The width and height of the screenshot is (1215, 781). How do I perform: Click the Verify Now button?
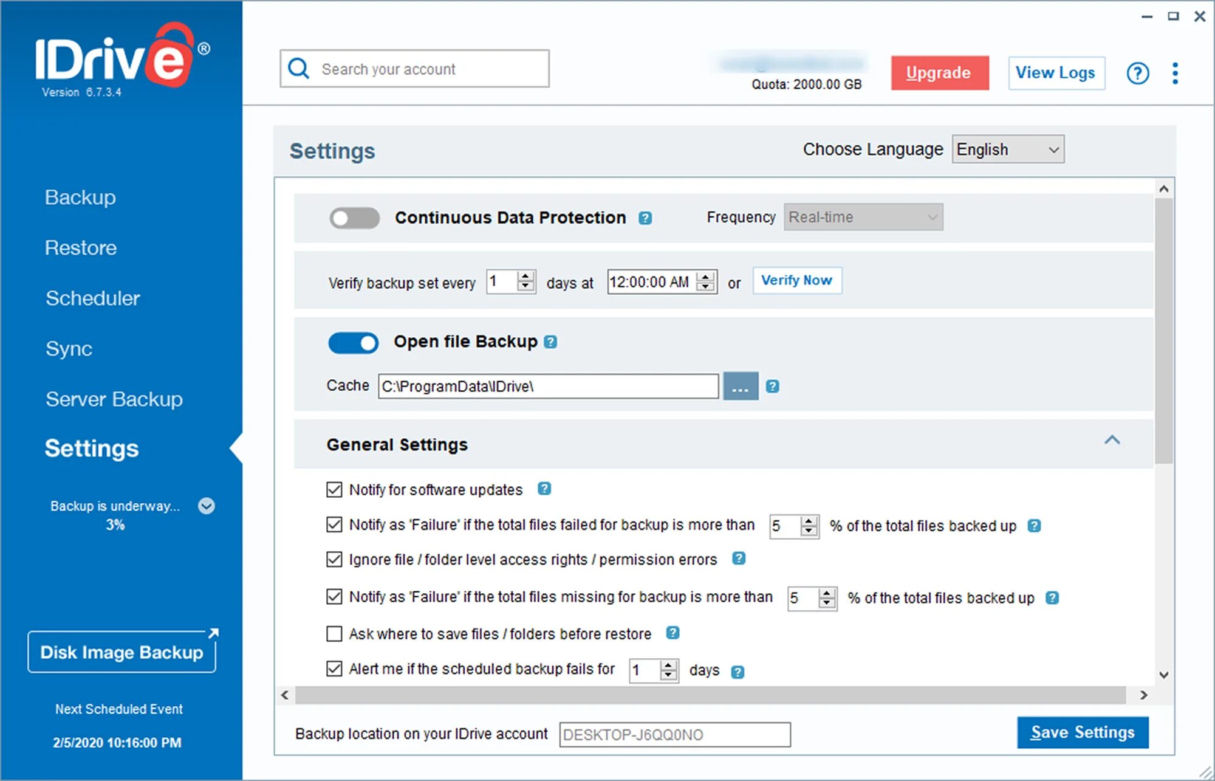pos(796,281)
